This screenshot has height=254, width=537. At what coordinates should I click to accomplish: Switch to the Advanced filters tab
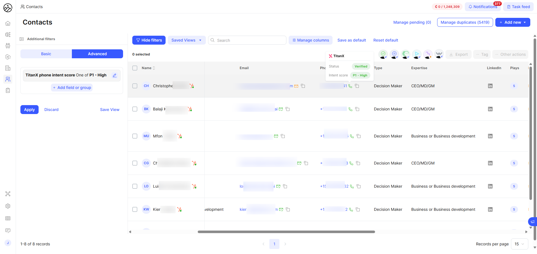pos(97,54)
